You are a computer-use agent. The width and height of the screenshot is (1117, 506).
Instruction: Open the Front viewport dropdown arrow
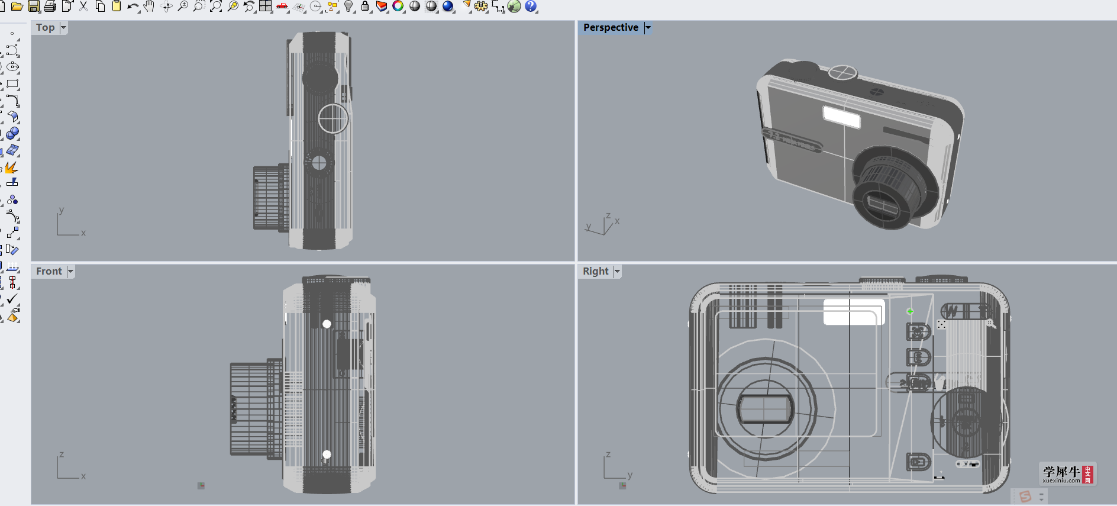click(70, 271)
